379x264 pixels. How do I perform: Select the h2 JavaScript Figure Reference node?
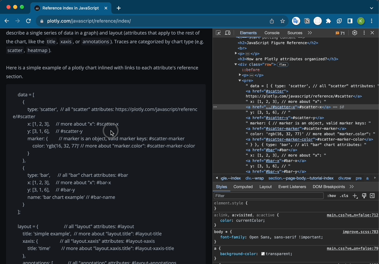(278, 43)
